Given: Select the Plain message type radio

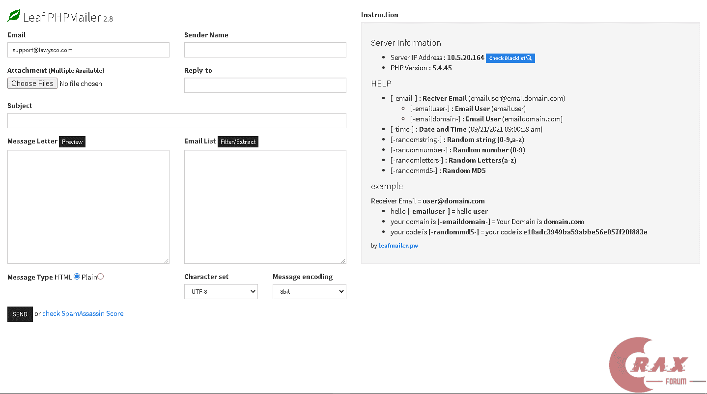Looking at the screenshot, I should [x=101, y=277].
